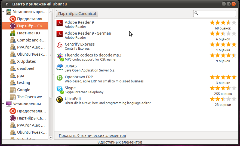Screen dimensions: 240x146
Task: Click the sidebar scrollbar up arrow
Action: (51, 10)
